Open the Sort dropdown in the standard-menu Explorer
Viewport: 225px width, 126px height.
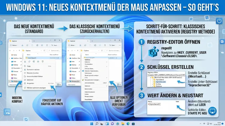point(55,45)
